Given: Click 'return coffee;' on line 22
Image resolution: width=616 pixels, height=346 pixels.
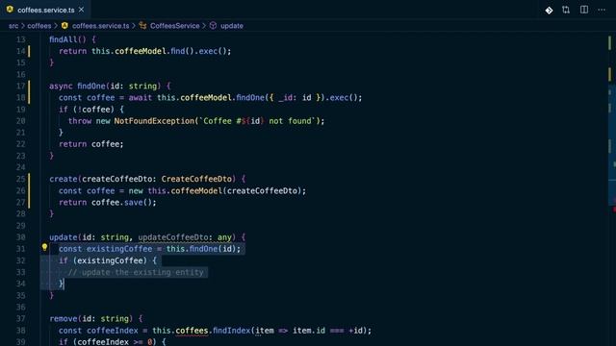Looking at the screenshot, I should click(x=91, y=144).
